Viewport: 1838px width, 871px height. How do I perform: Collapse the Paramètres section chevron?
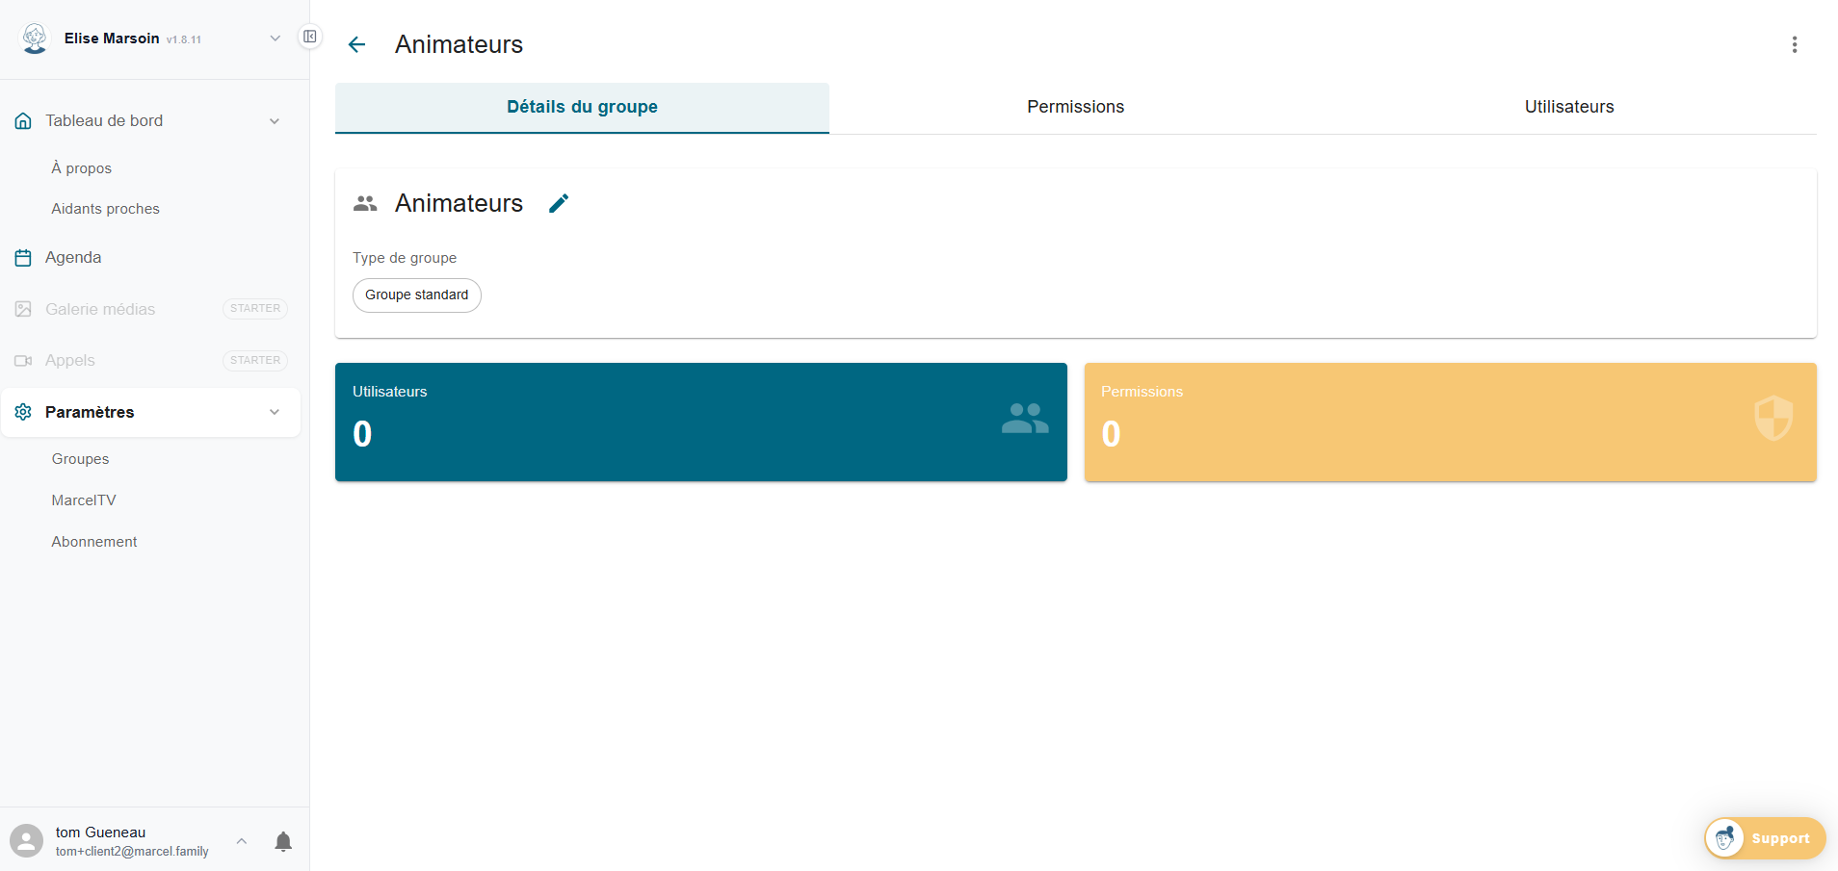tap(276, 412)
